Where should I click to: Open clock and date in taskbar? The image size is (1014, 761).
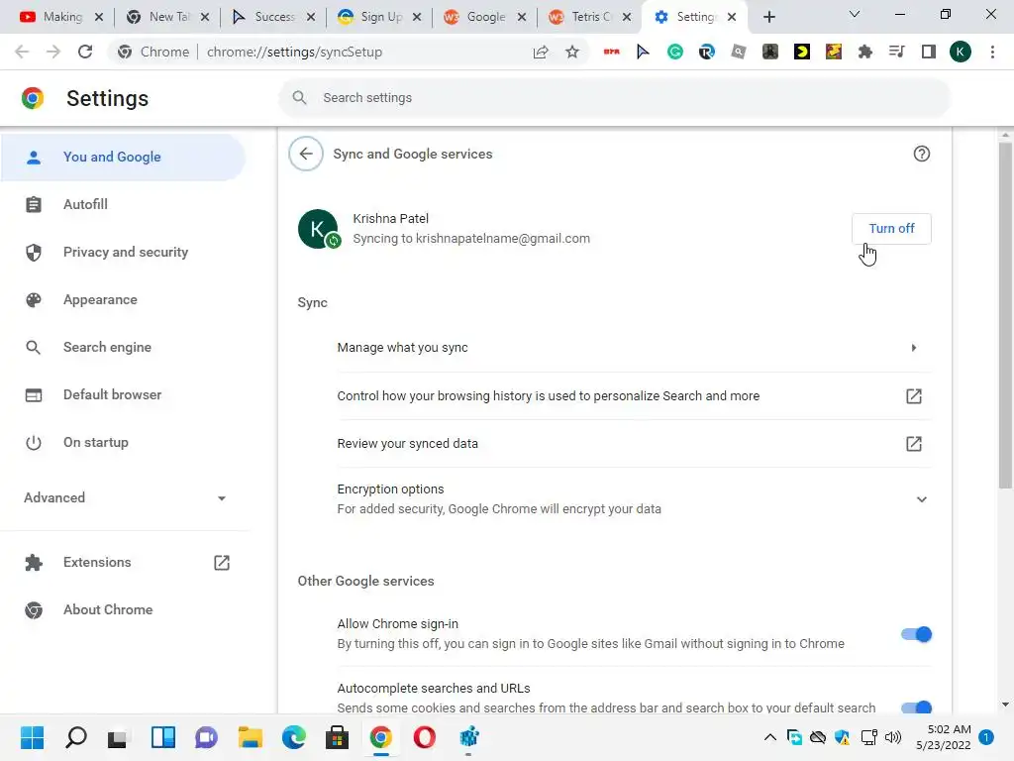click(x=944, y=737)
